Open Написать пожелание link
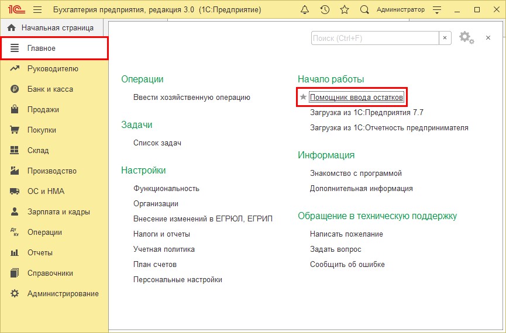 click(346, 234)
